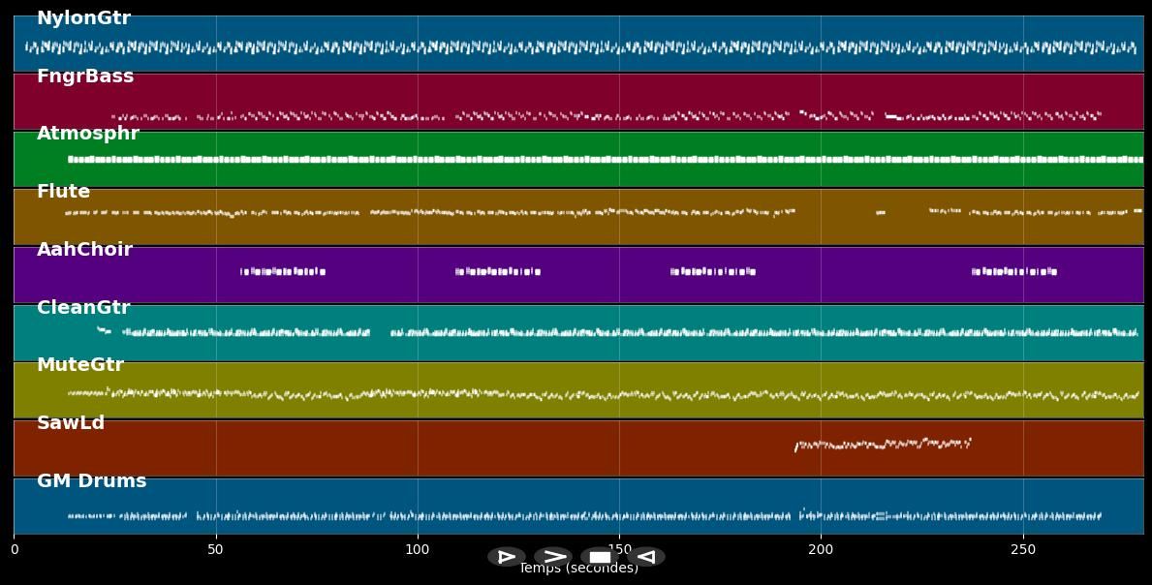The height and width of the screenshot is (585, 1152).
Task: Select the FngrBass track label
Action: (85, 77)
